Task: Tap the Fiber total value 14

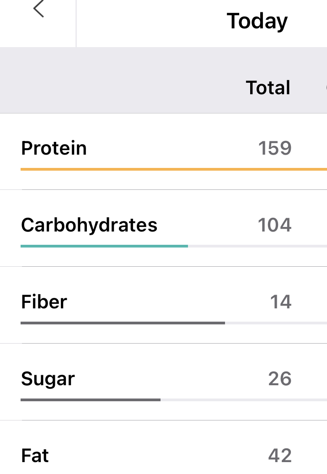Action: point(280,302)
